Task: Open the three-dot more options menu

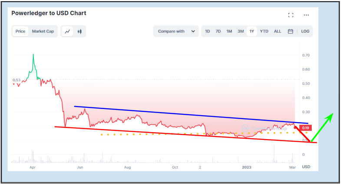Action: coord(306,15)
